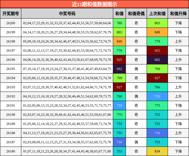Screen dimensions: 189x156
Task: Click winning numbers row starting 02,04,17,25,29
Action: click(67, 23)
